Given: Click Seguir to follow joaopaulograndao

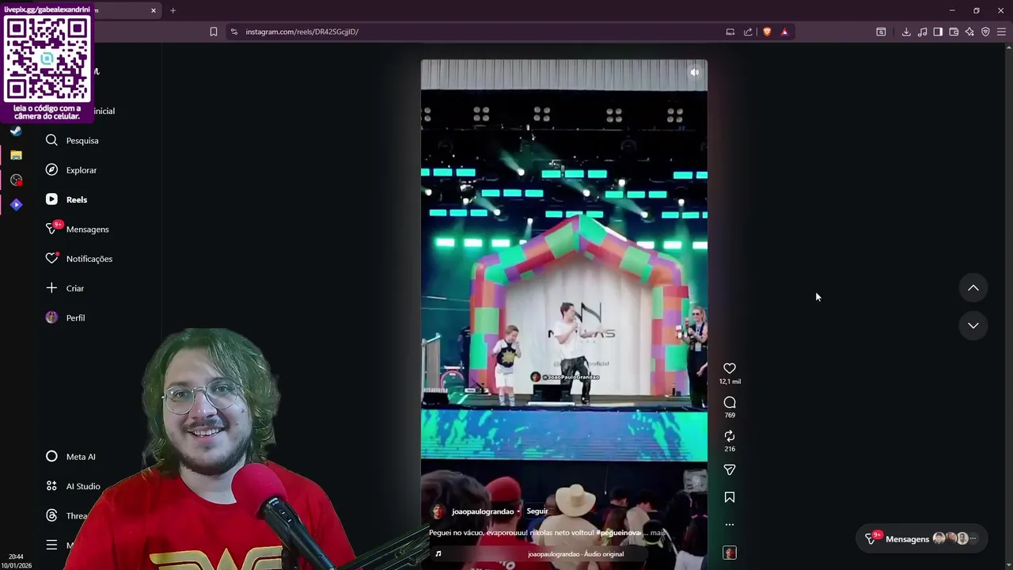Looking at the screenshot, I should click(x=537, y=511).
